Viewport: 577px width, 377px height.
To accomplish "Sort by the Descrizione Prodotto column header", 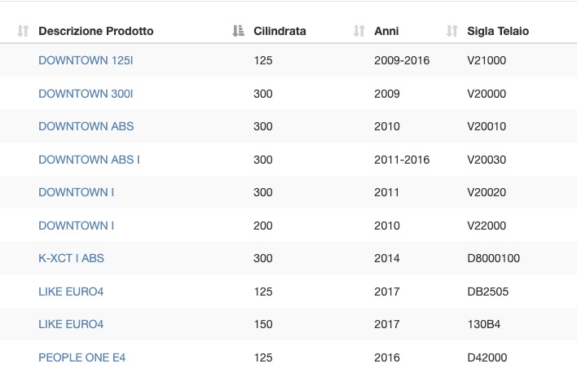I will point(95,31).
